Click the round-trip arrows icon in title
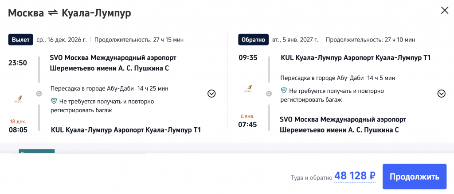This screenshot has height=194, width=454. pos(53,13)
